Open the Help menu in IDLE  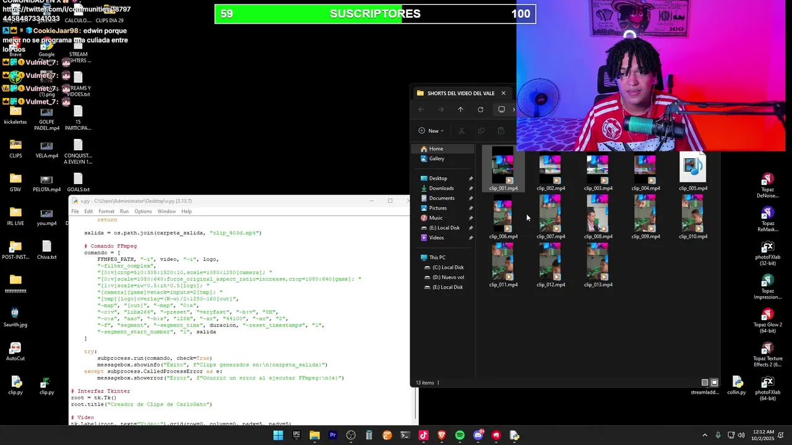point(186,211)
